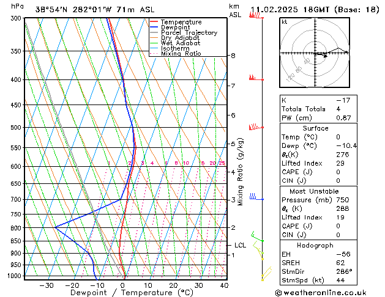This screenshot has height=297, width=385.
Task: Click the LCL marker label
Action: coord(240,245)
